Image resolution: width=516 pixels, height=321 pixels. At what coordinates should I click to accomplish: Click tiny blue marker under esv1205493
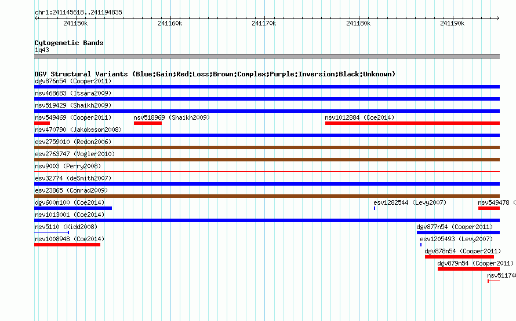tap(421, 245)
